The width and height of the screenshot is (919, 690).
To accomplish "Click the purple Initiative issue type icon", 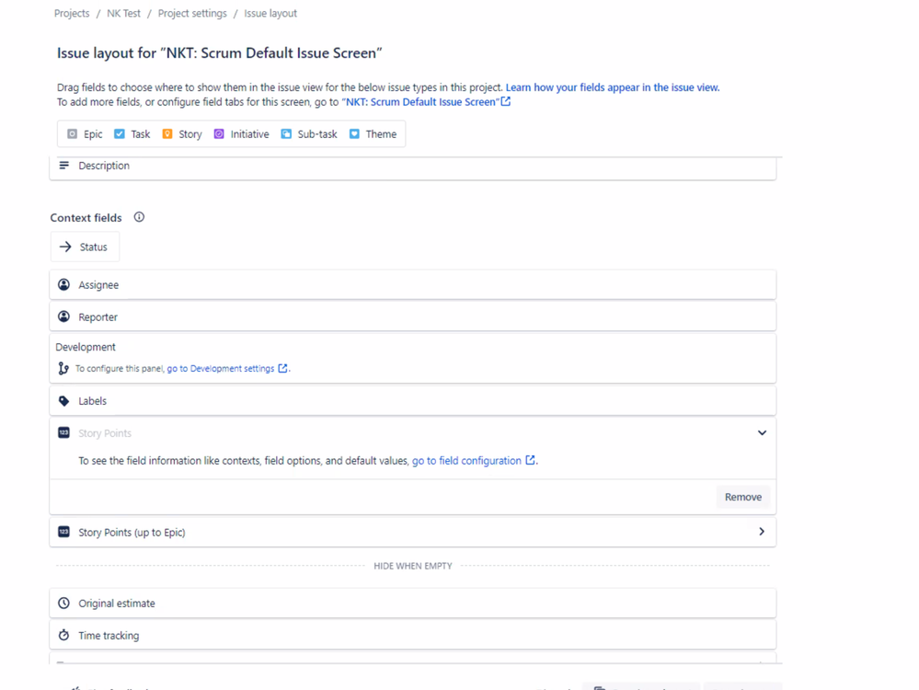I will pyautogui.click(x=219, y=133).
